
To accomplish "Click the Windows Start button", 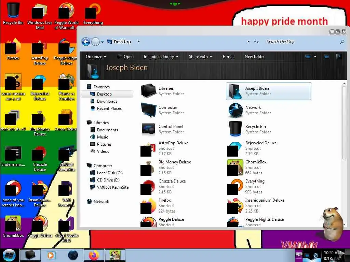I will click(x=9, y=255).
